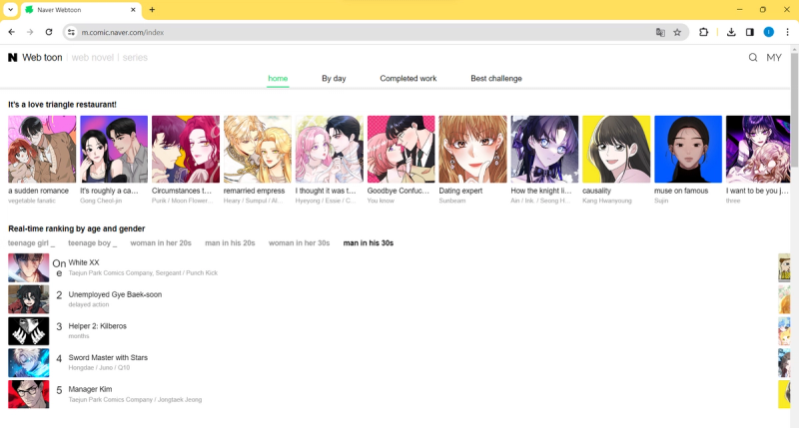Bookmark this page with star icon
799x428 pixels.
click(677, 32)
